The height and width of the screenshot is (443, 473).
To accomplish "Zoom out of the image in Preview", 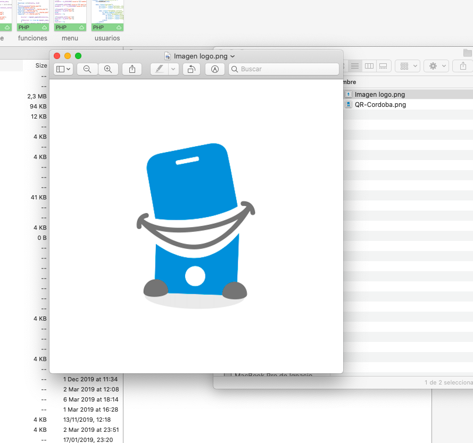I will coord(87,69).
